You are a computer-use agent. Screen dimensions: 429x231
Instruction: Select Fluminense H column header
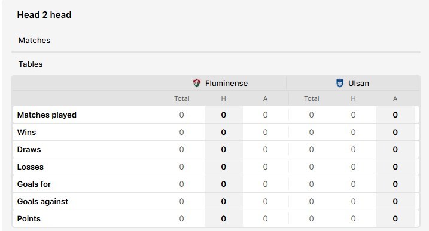click(224, 98)
